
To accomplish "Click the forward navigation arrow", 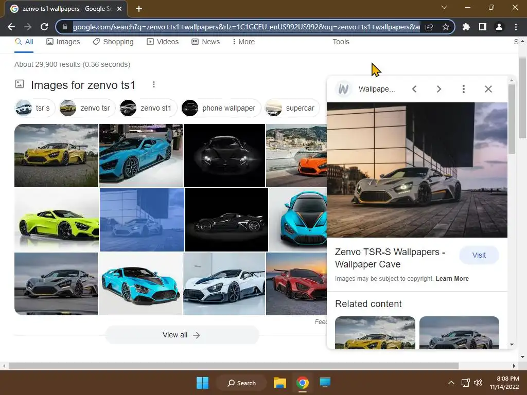I will coord(28,27).
